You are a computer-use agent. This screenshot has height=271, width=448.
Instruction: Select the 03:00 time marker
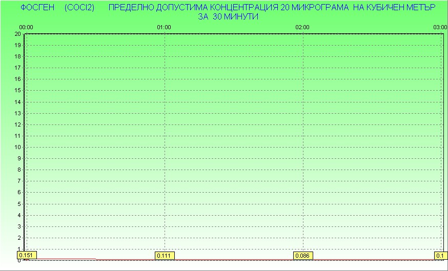440,27
